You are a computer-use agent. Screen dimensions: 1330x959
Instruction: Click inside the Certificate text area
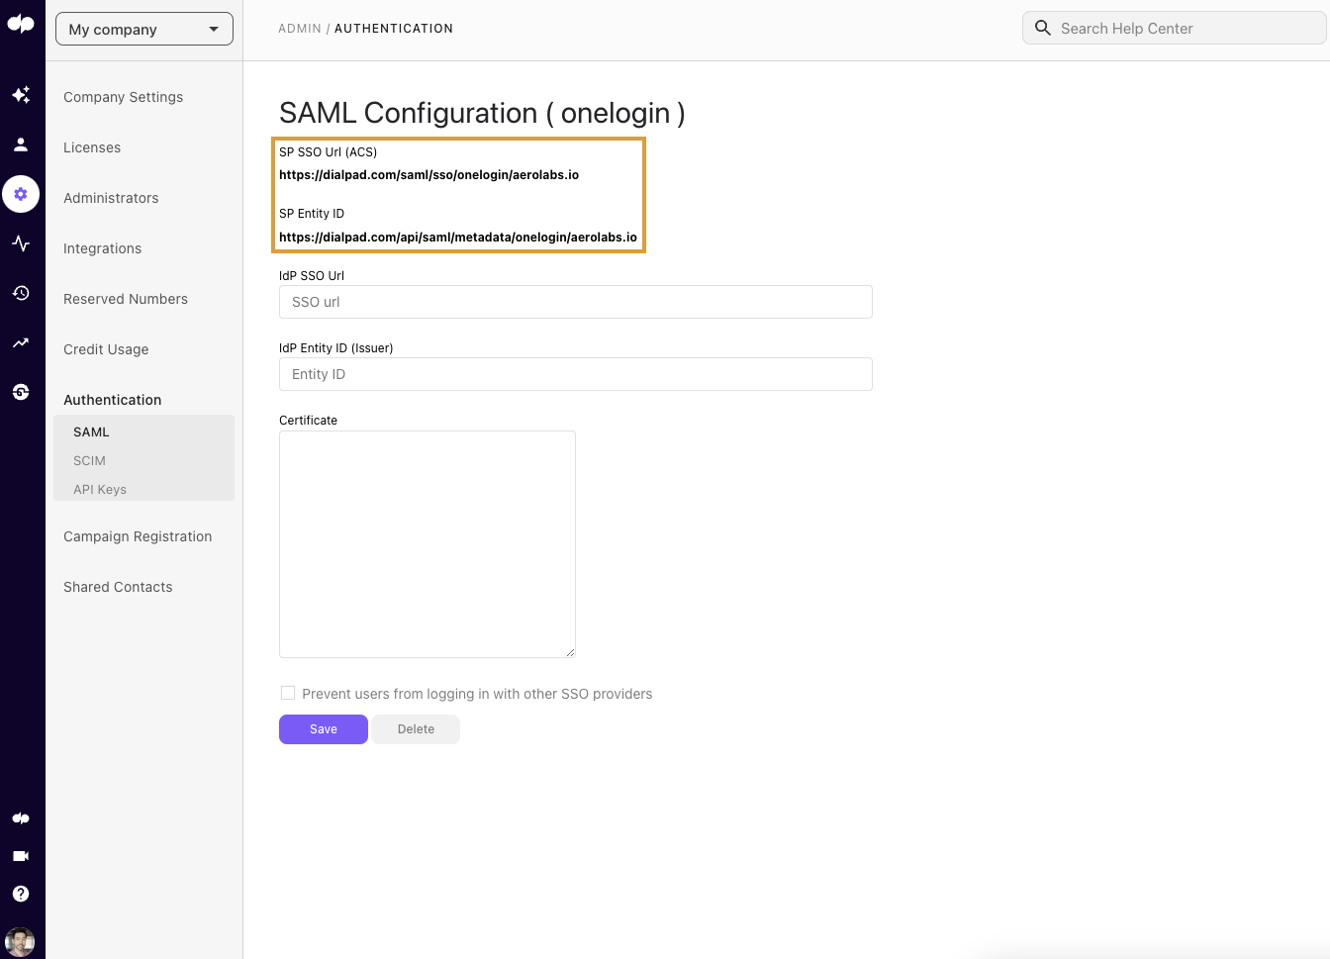427,544
